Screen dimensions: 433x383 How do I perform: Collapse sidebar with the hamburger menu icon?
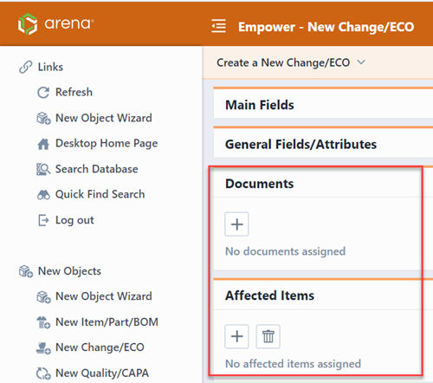point(218,26)
